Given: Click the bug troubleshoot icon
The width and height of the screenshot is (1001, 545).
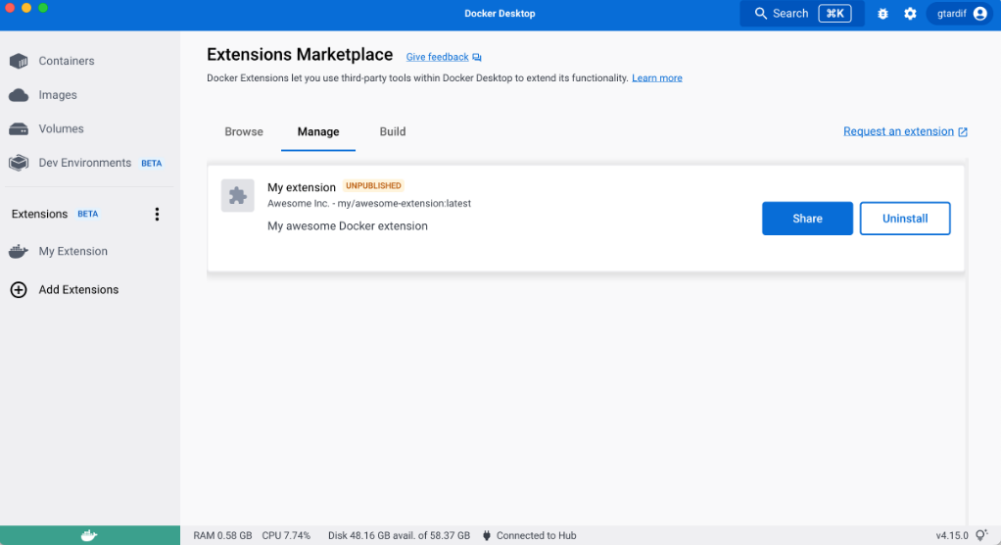Looking at the screenshot, I should (882, 14).
